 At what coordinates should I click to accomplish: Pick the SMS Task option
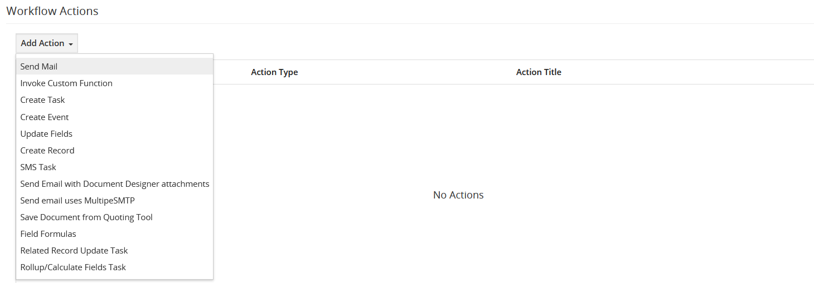coord(114,167)
